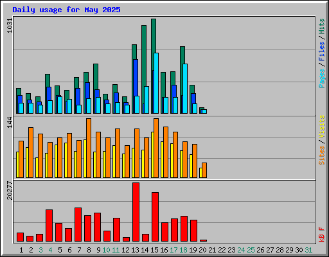Screen dimensions: 329x257
Task: Select green weekend day 31 label
Action: click(308, 250)
